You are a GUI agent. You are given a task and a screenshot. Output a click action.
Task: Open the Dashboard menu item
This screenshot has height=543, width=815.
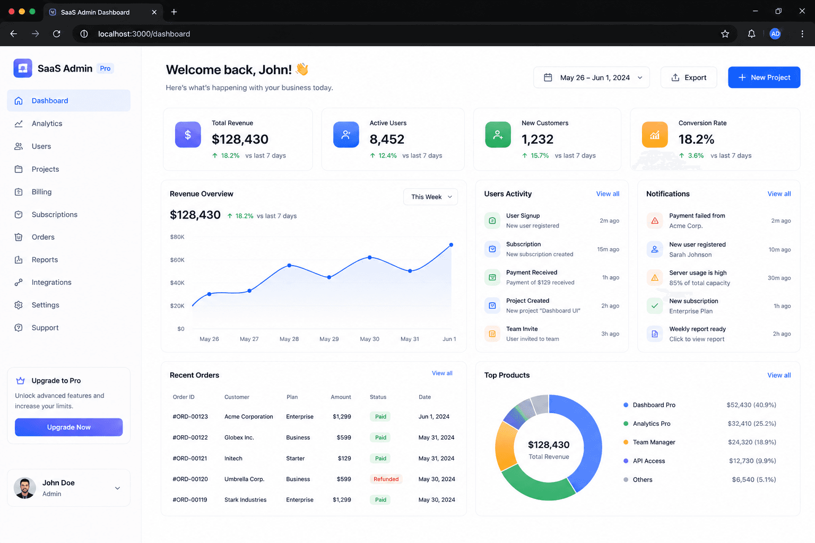[x=69, y=101]
